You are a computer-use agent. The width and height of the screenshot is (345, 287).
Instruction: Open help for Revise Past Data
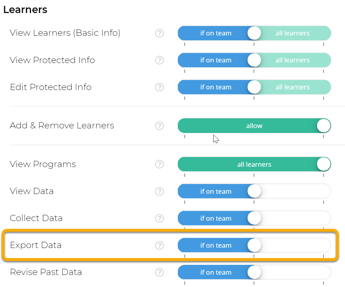tap(159, 272)
